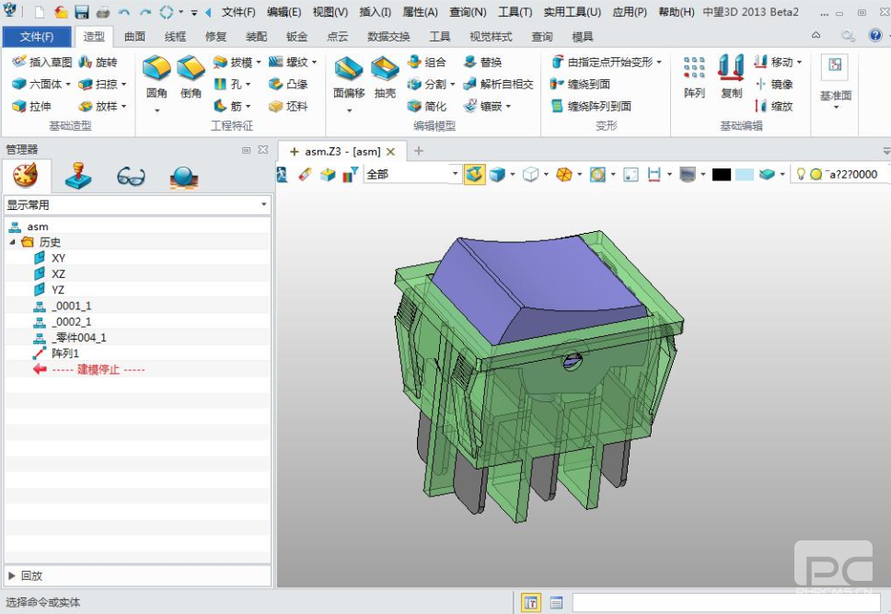Open the joystick icon manager tab
The height and width of the screenshot is (614, 891).
77,176
